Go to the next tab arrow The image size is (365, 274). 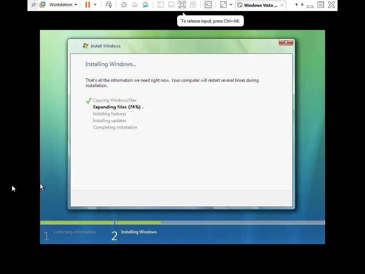[x=302, y=5]
